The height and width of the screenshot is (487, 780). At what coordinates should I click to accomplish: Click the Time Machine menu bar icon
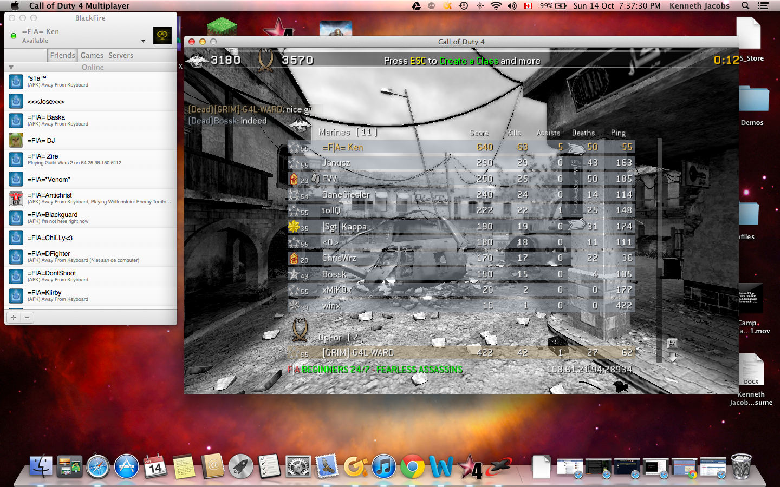(464, 5)
